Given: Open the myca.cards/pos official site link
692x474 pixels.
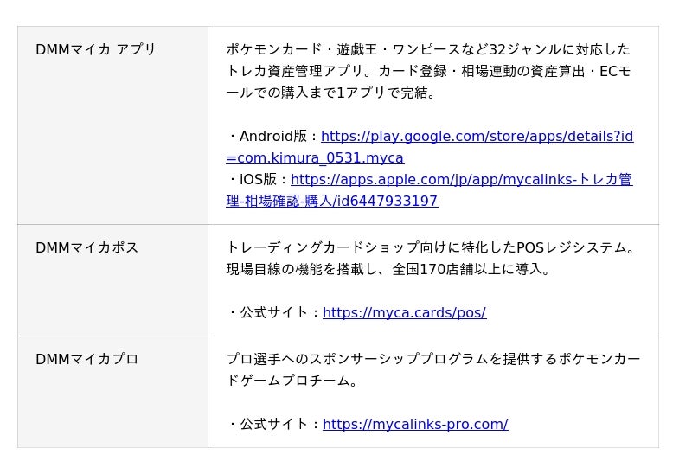Looking at the screenshot, I should tap(404, 313).
